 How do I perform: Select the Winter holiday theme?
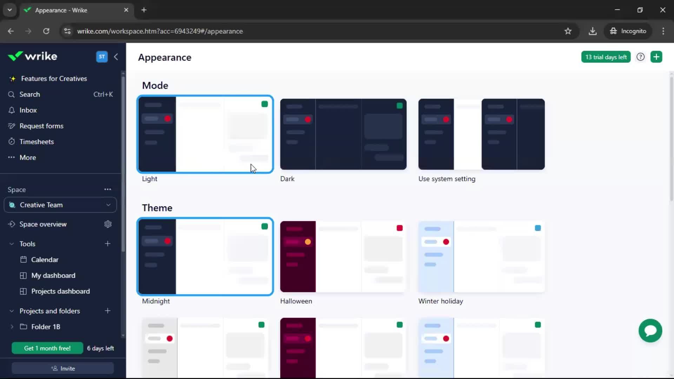pos(482,257)
